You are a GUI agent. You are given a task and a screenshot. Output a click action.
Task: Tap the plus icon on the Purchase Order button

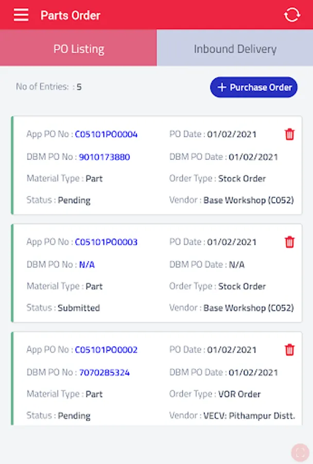coord(222,87)
